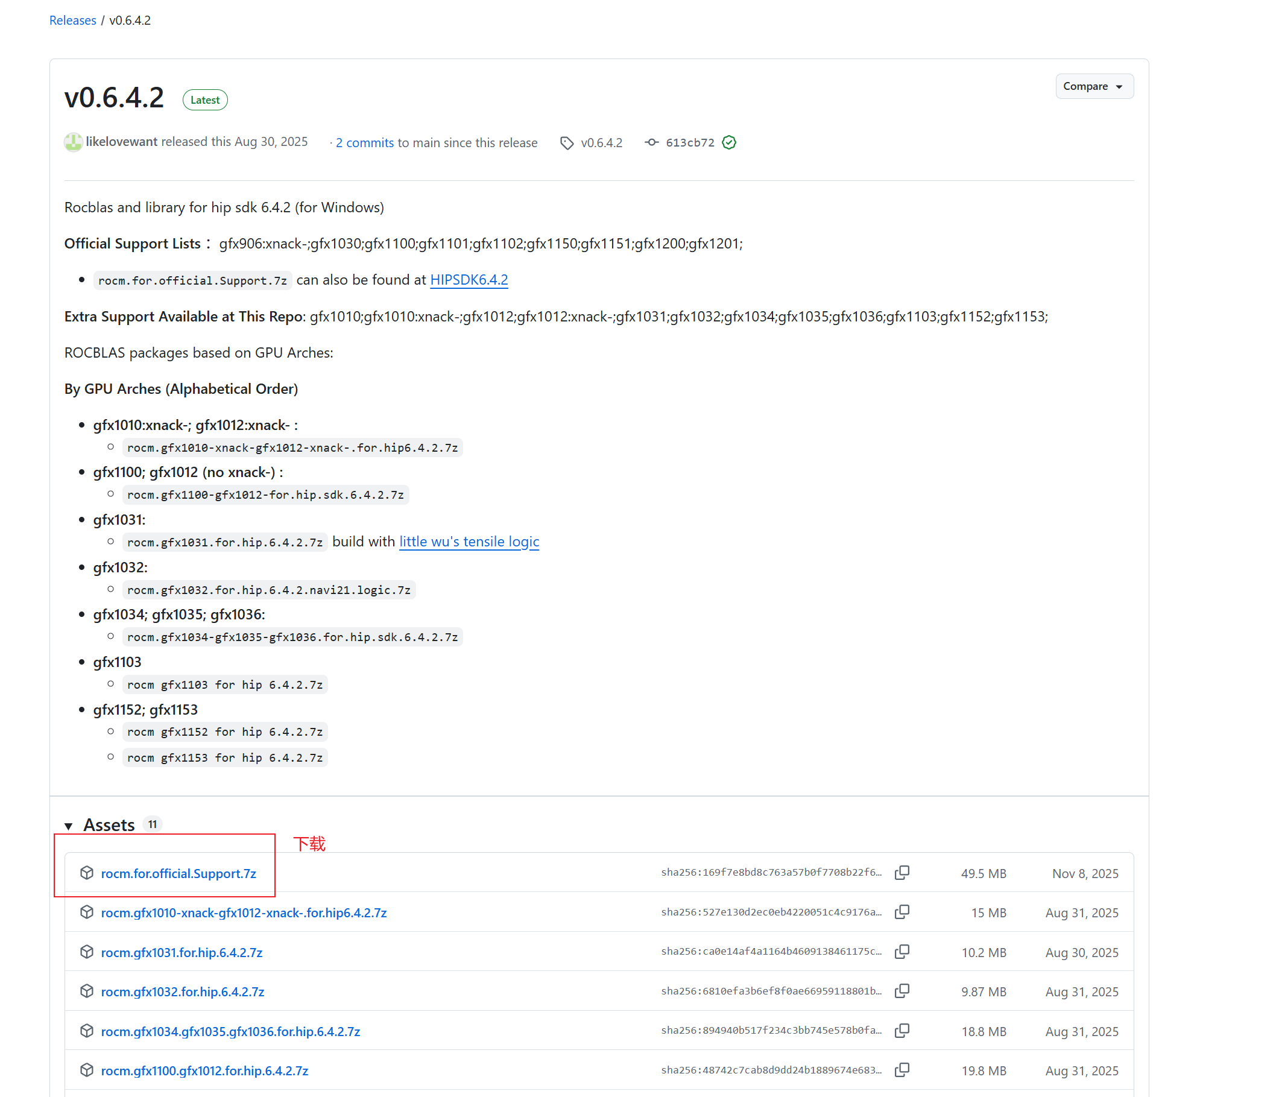Copy sha256 of gfx1100.gfx1012 asset
1282x1097 pixels.
pos(902,1070)
